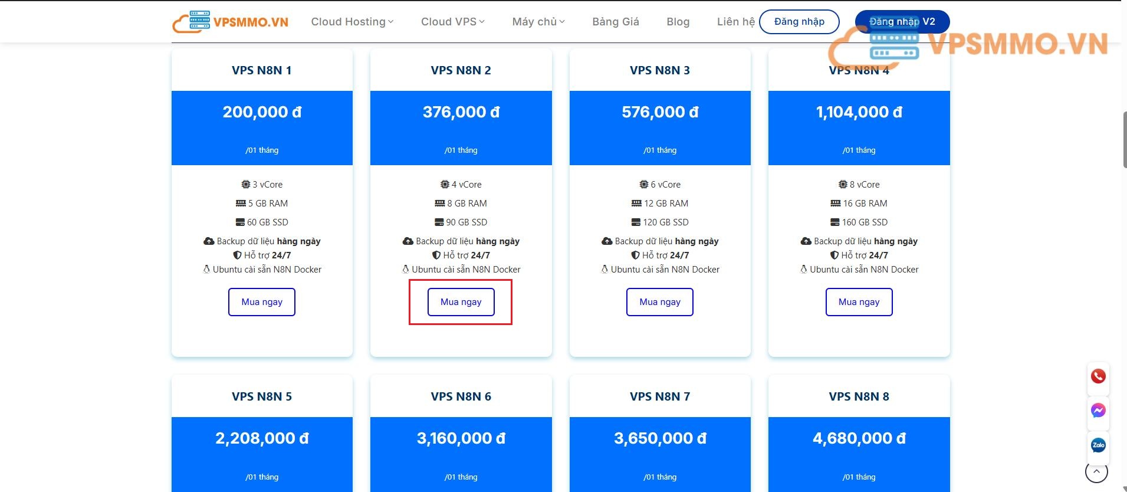Image resolution: width=1127 pixels, height=492 pixels.
Task: Click the backup cloud icon in VPS N8N 1
Action: point(209,241)
